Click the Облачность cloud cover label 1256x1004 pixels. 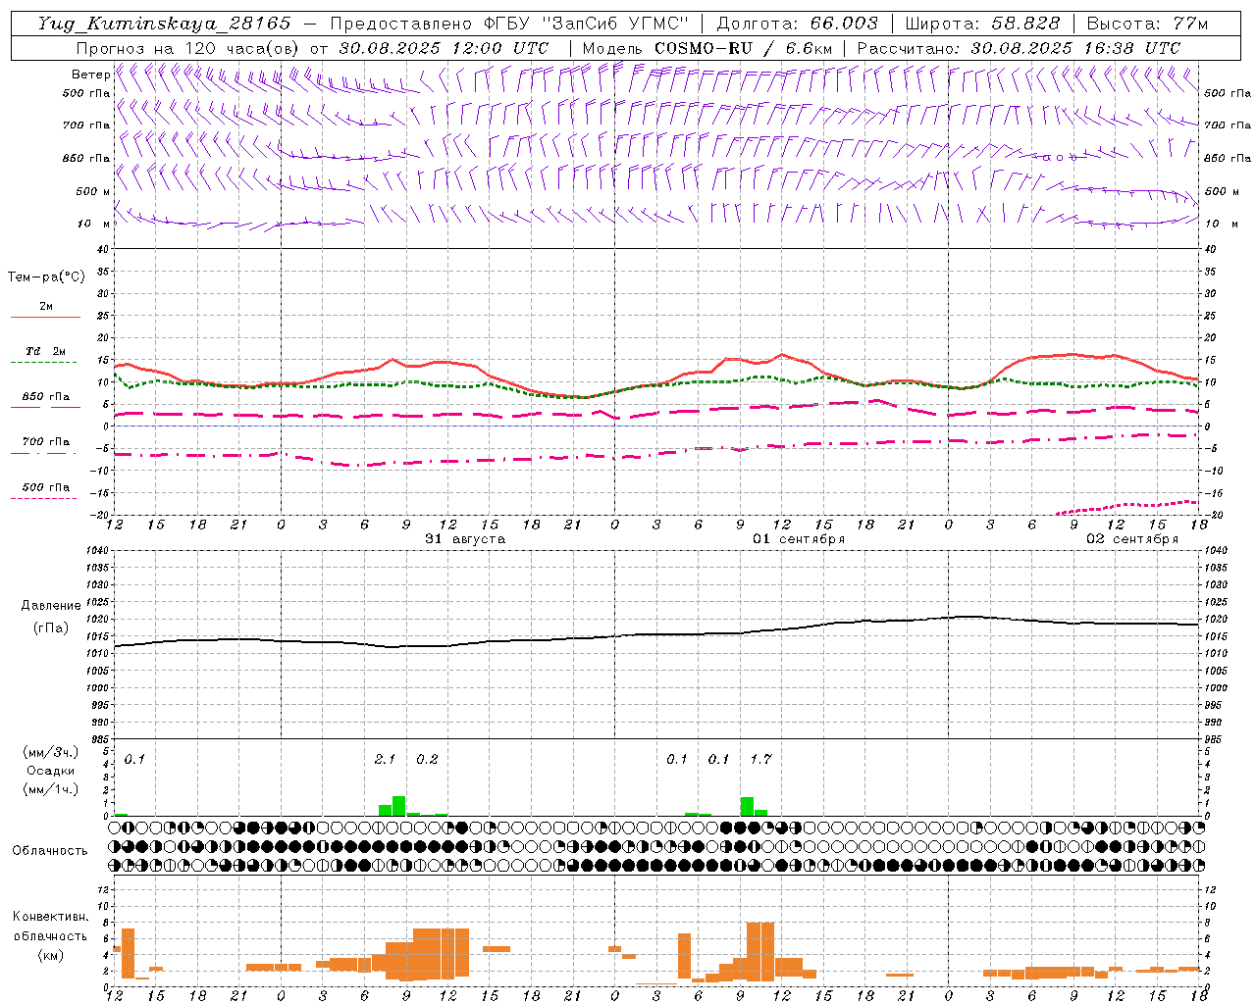(50, 850)
